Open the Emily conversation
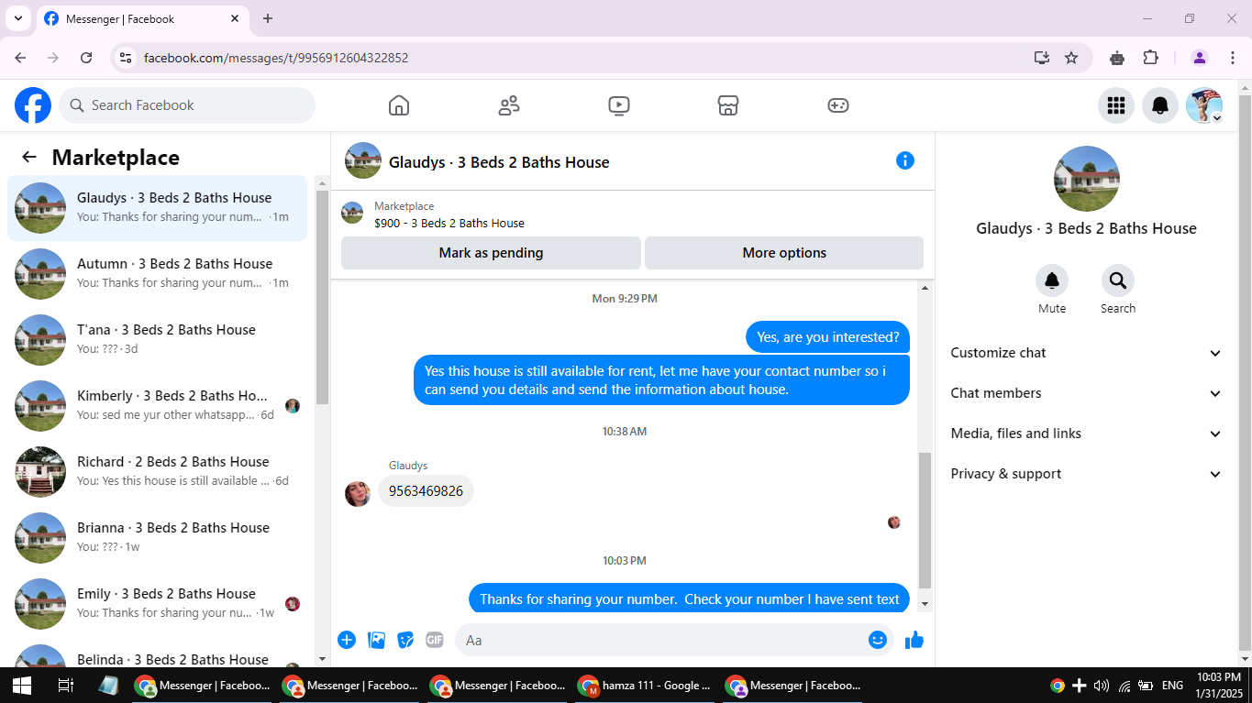 click(157, 604)
